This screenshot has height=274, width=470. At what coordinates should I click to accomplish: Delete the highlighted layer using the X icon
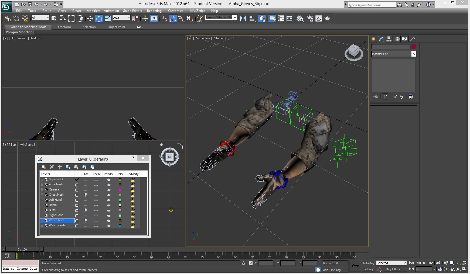coord(52,167)
